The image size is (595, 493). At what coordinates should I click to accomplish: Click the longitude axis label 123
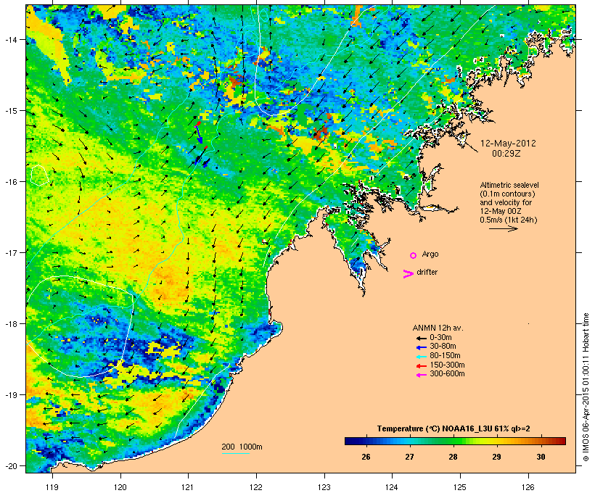pos(324,487)
